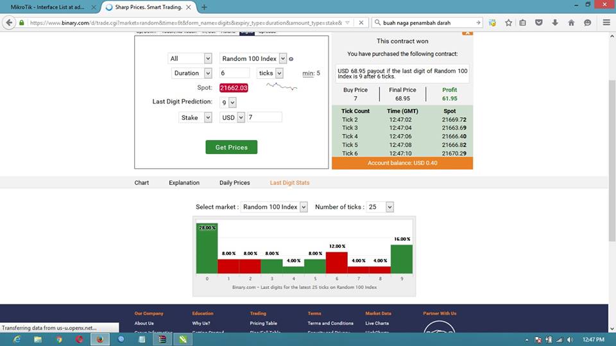Show hidden tray icons arrow

pos(527,340)
